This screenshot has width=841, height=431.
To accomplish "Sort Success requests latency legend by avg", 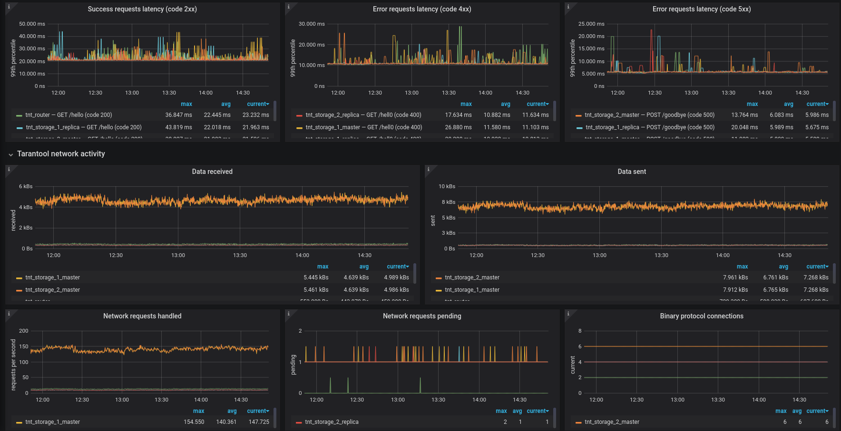I will (x=226, y=104).
